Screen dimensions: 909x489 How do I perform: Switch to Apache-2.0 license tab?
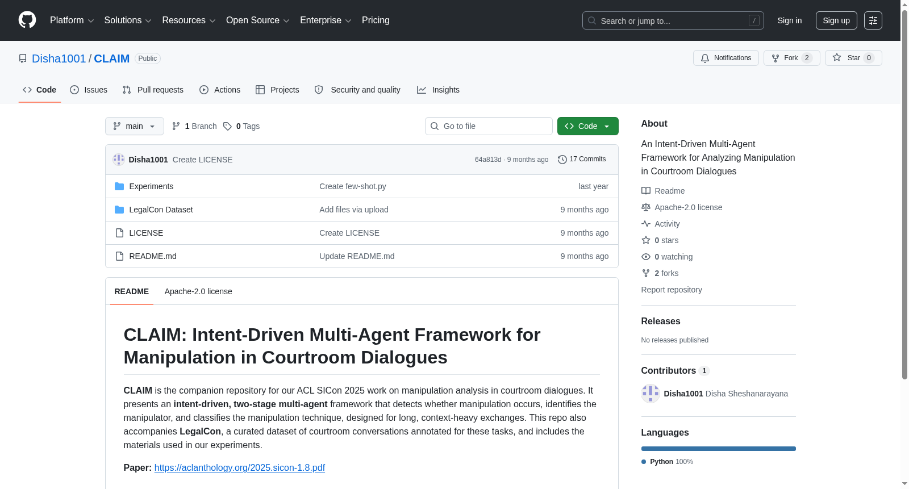(x=198, y=291)
